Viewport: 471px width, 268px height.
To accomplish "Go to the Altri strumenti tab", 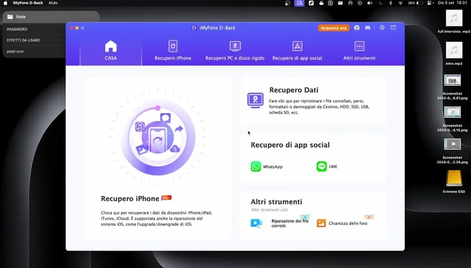I will (359, 51).
